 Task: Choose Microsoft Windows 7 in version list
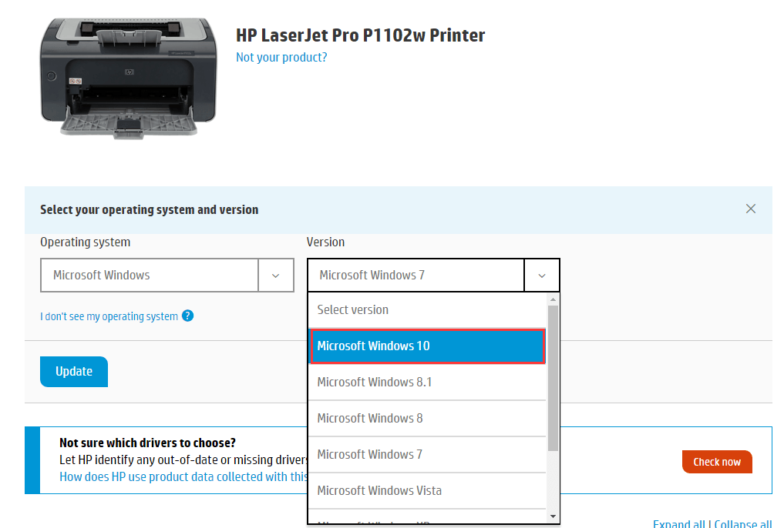(427, 455)
